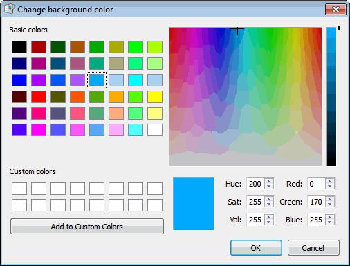Click Add to Custom Colors button
Viewport: 350px width, 266px height.
(x=87, y=227)
